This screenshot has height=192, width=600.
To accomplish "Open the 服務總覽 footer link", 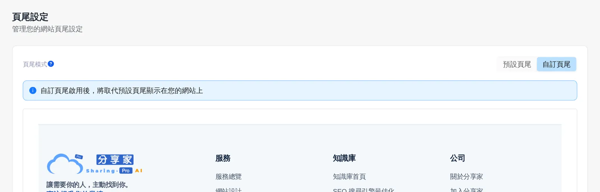I will [x=228, y=177].
